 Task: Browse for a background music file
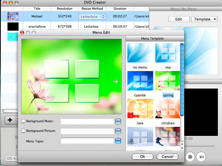(x=118, y=121)
